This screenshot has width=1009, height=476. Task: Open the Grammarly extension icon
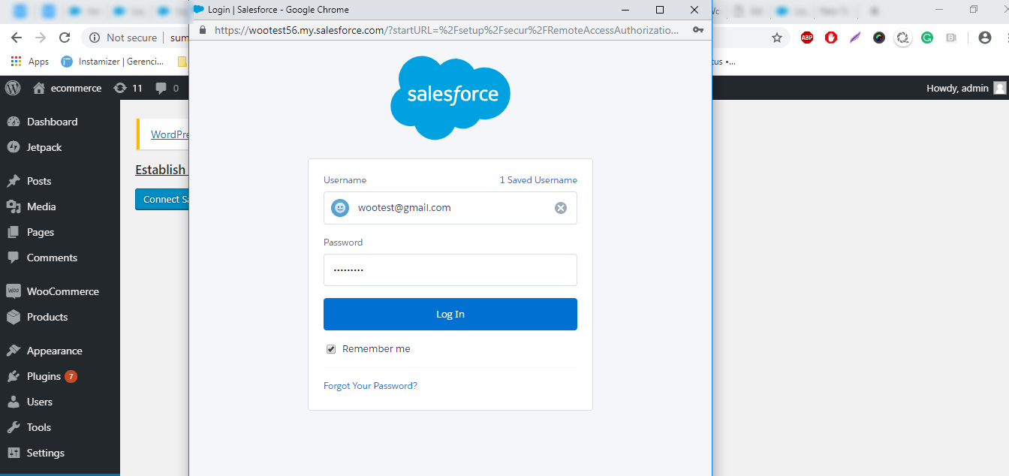pos(927,38)
